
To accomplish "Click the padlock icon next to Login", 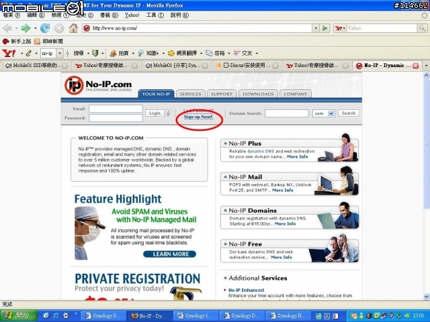I will tap(168, 113).
